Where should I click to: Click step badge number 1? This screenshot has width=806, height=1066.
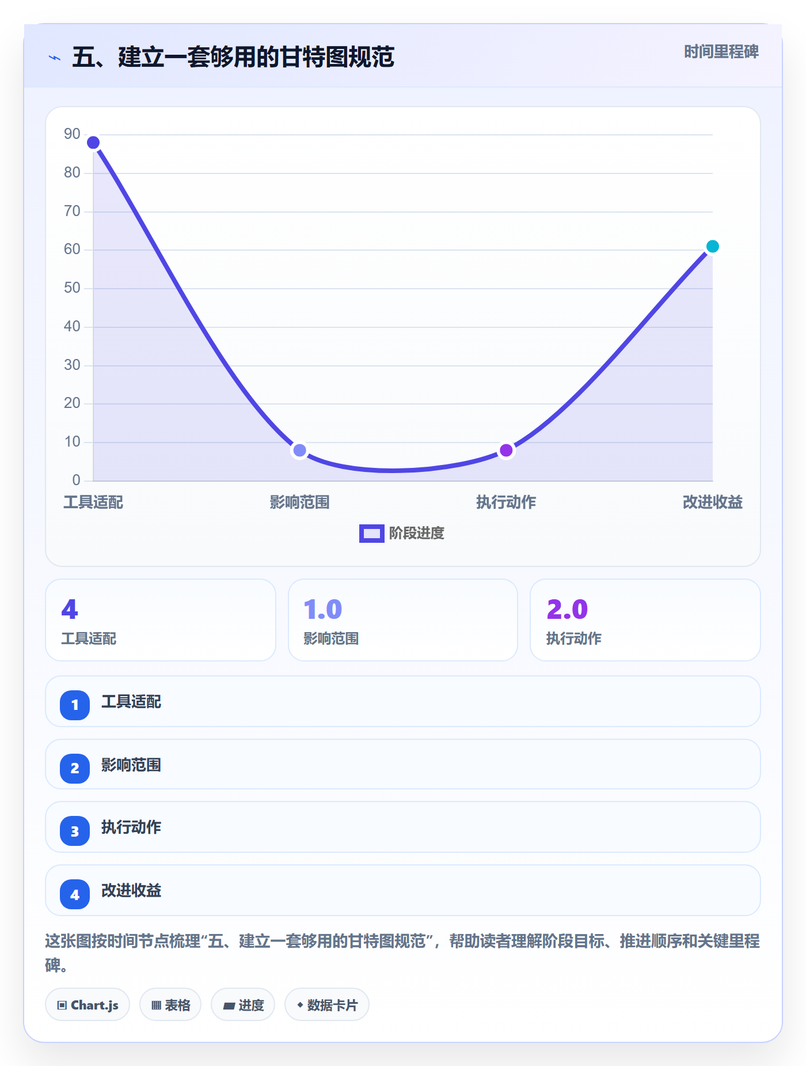pos(75,705)
